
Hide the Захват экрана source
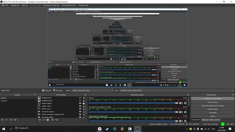80,103
